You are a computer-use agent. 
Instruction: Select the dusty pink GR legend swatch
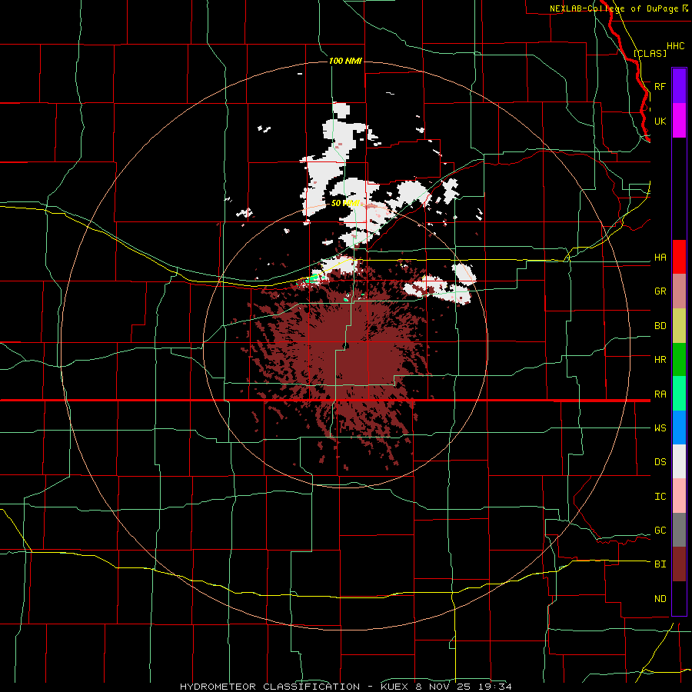pyautogui.click(x=679, y=291)
